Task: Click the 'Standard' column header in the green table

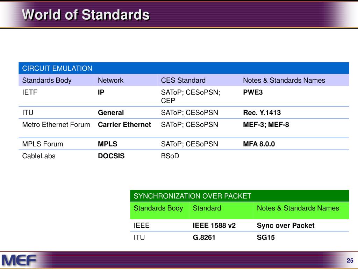Action: (207, 208)
